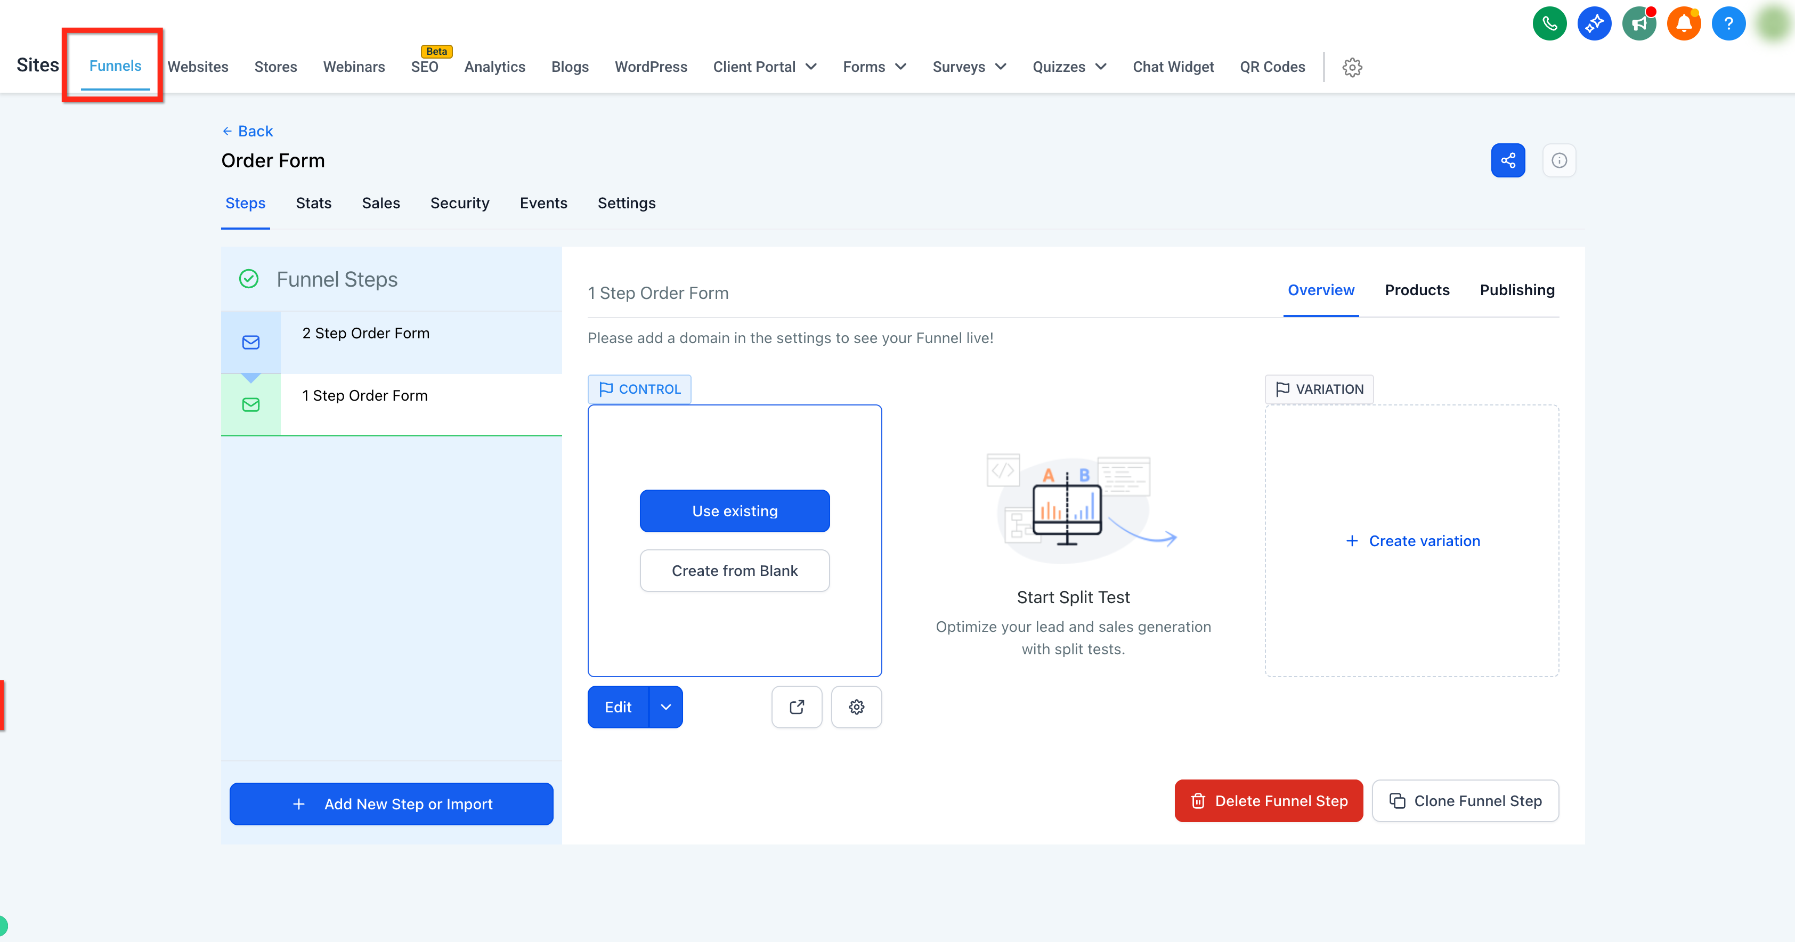Expand the Quizzes dropdown
This screenshot has height=942, width=1795.
[1069, 67]
